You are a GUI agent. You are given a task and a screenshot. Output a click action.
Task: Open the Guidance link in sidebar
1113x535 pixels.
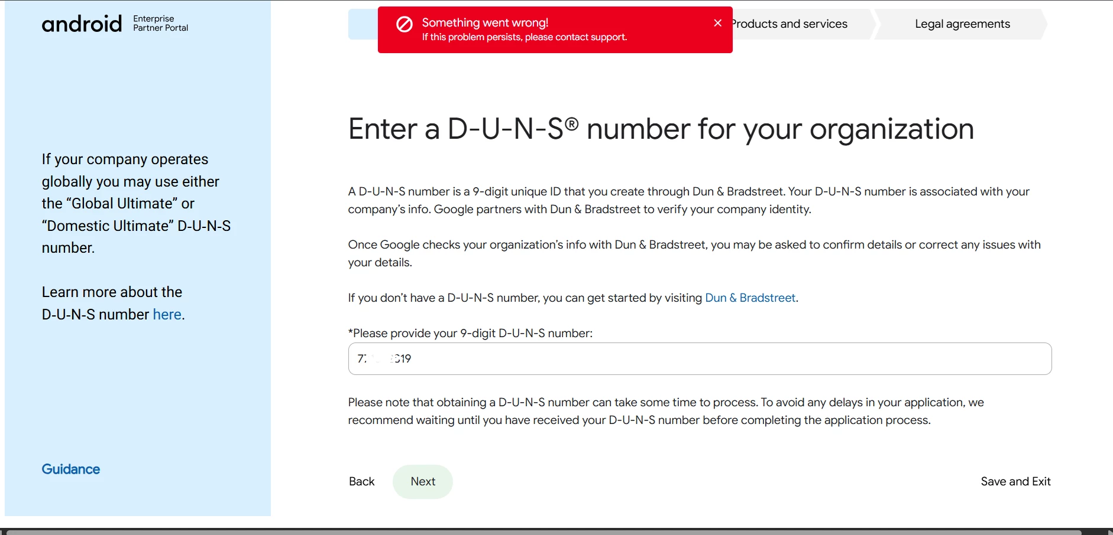pos(71,469)
